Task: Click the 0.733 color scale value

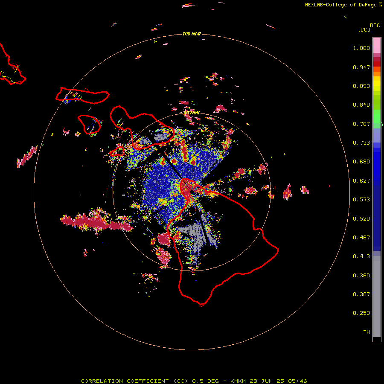Action: [361, 143]
